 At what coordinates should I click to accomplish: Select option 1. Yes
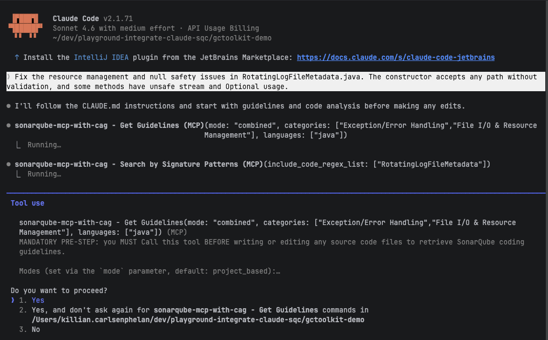tap(38, 300)
